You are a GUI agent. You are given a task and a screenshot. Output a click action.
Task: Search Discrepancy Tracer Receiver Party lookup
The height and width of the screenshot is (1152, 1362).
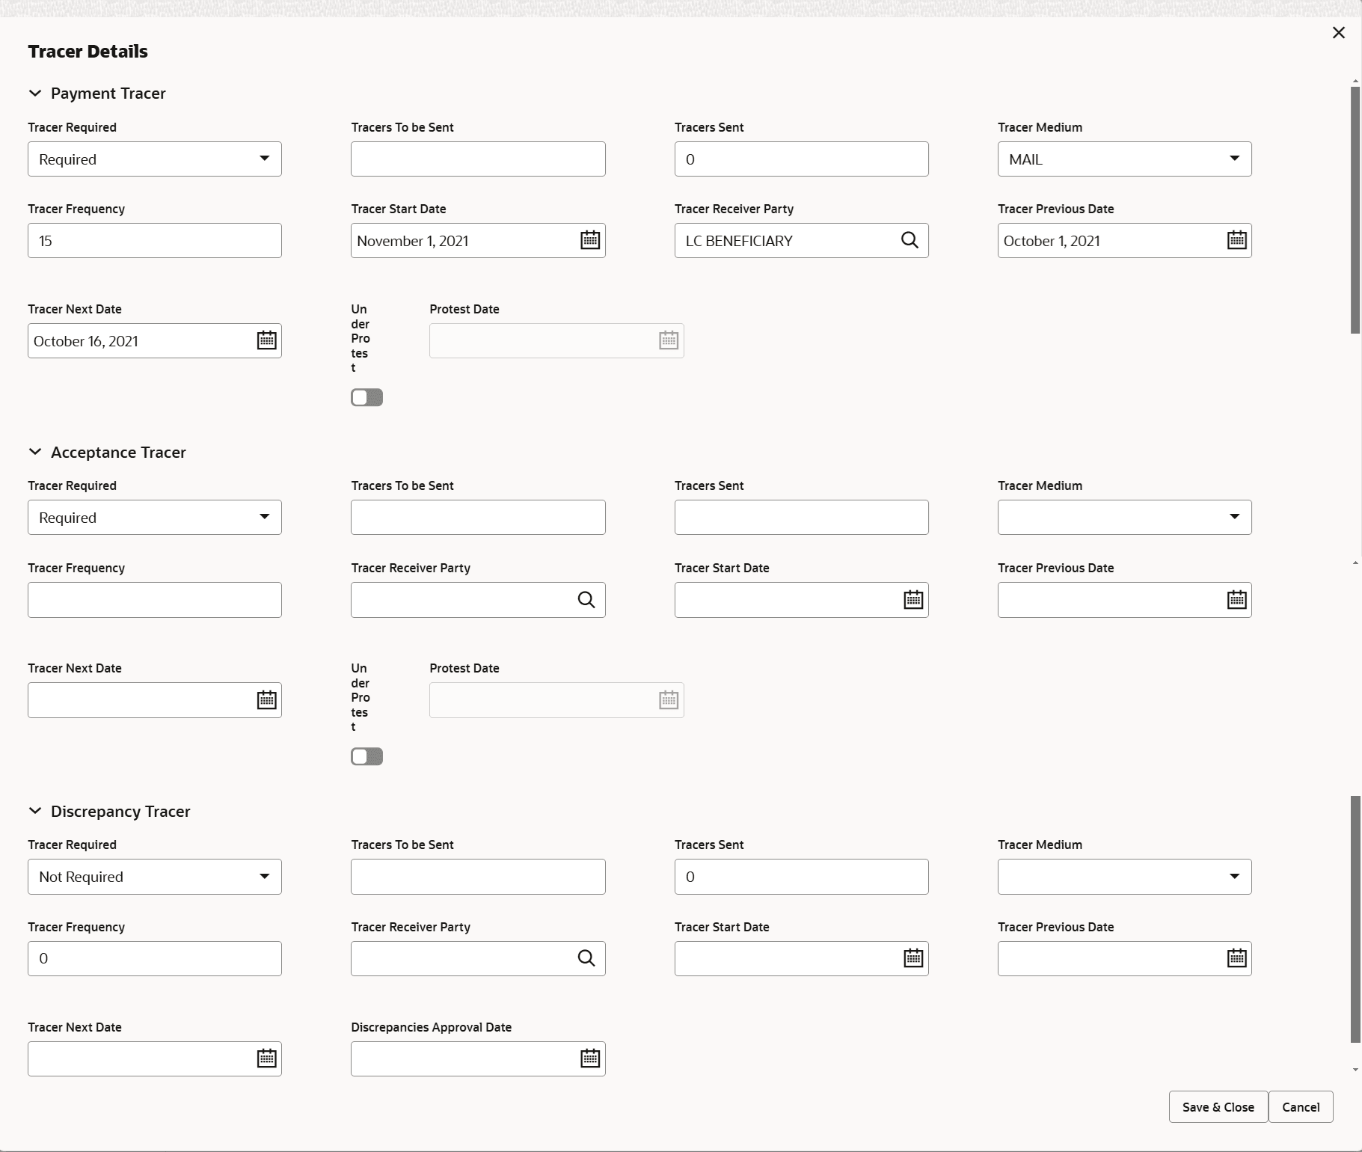point(586,958)
